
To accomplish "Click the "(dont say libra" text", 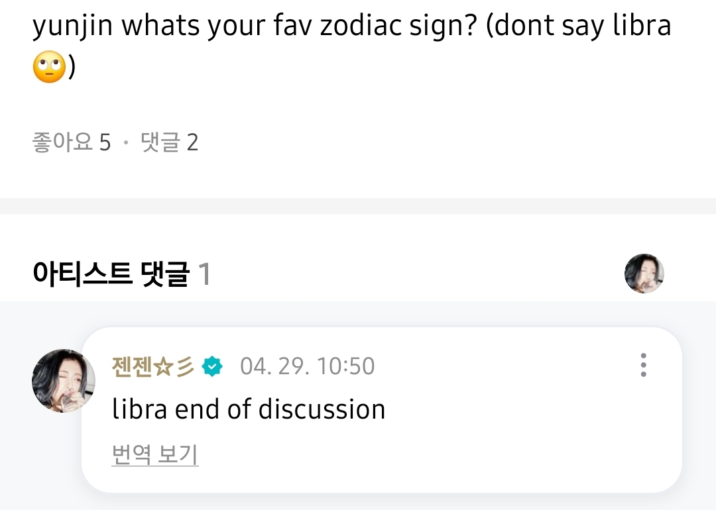I will pyautogui.click(x=578, y=26).
